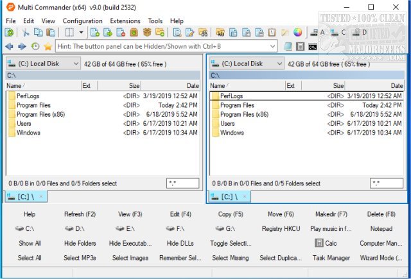Screen dimensions: 411x279
Task: Click the green Refresh icon in the toolbar
Action: point(10,33)
